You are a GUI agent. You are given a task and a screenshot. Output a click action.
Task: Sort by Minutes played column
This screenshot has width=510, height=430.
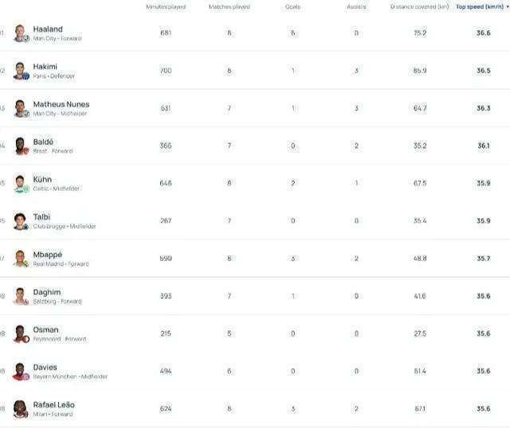[x=166, y=7]
